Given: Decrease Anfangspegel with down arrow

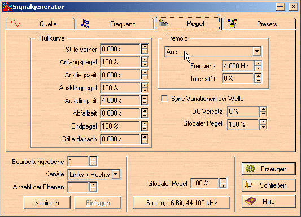Looking at the screenshot, I should 145,64.
